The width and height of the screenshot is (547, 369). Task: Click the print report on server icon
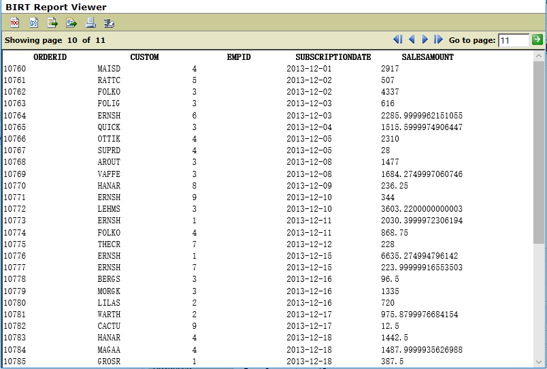[109, 23]
